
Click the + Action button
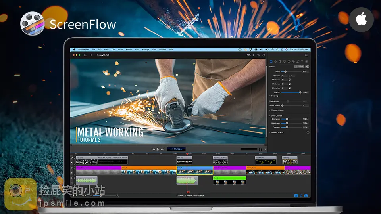[x=299, y=67]
